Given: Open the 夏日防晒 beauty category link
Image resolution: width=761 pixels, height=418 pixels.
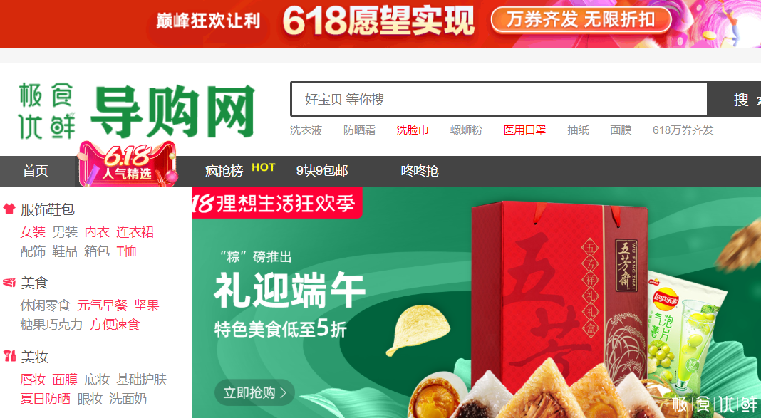Looking at the screenshot, I should [45, 399].
